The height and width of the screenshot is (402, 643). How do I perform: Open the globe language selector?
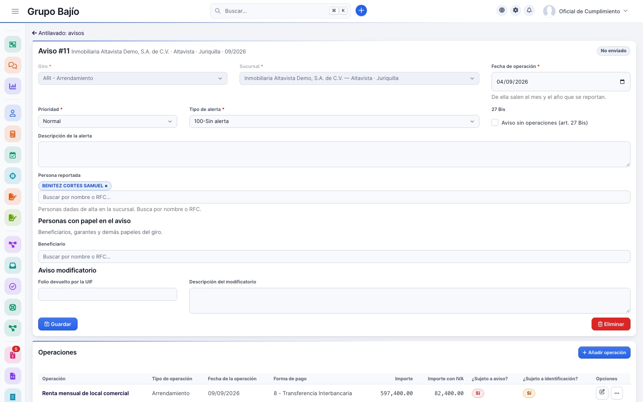tap(502, 10)
